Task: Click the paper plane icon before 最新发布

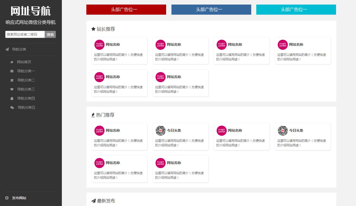Action: coord(93,201)
